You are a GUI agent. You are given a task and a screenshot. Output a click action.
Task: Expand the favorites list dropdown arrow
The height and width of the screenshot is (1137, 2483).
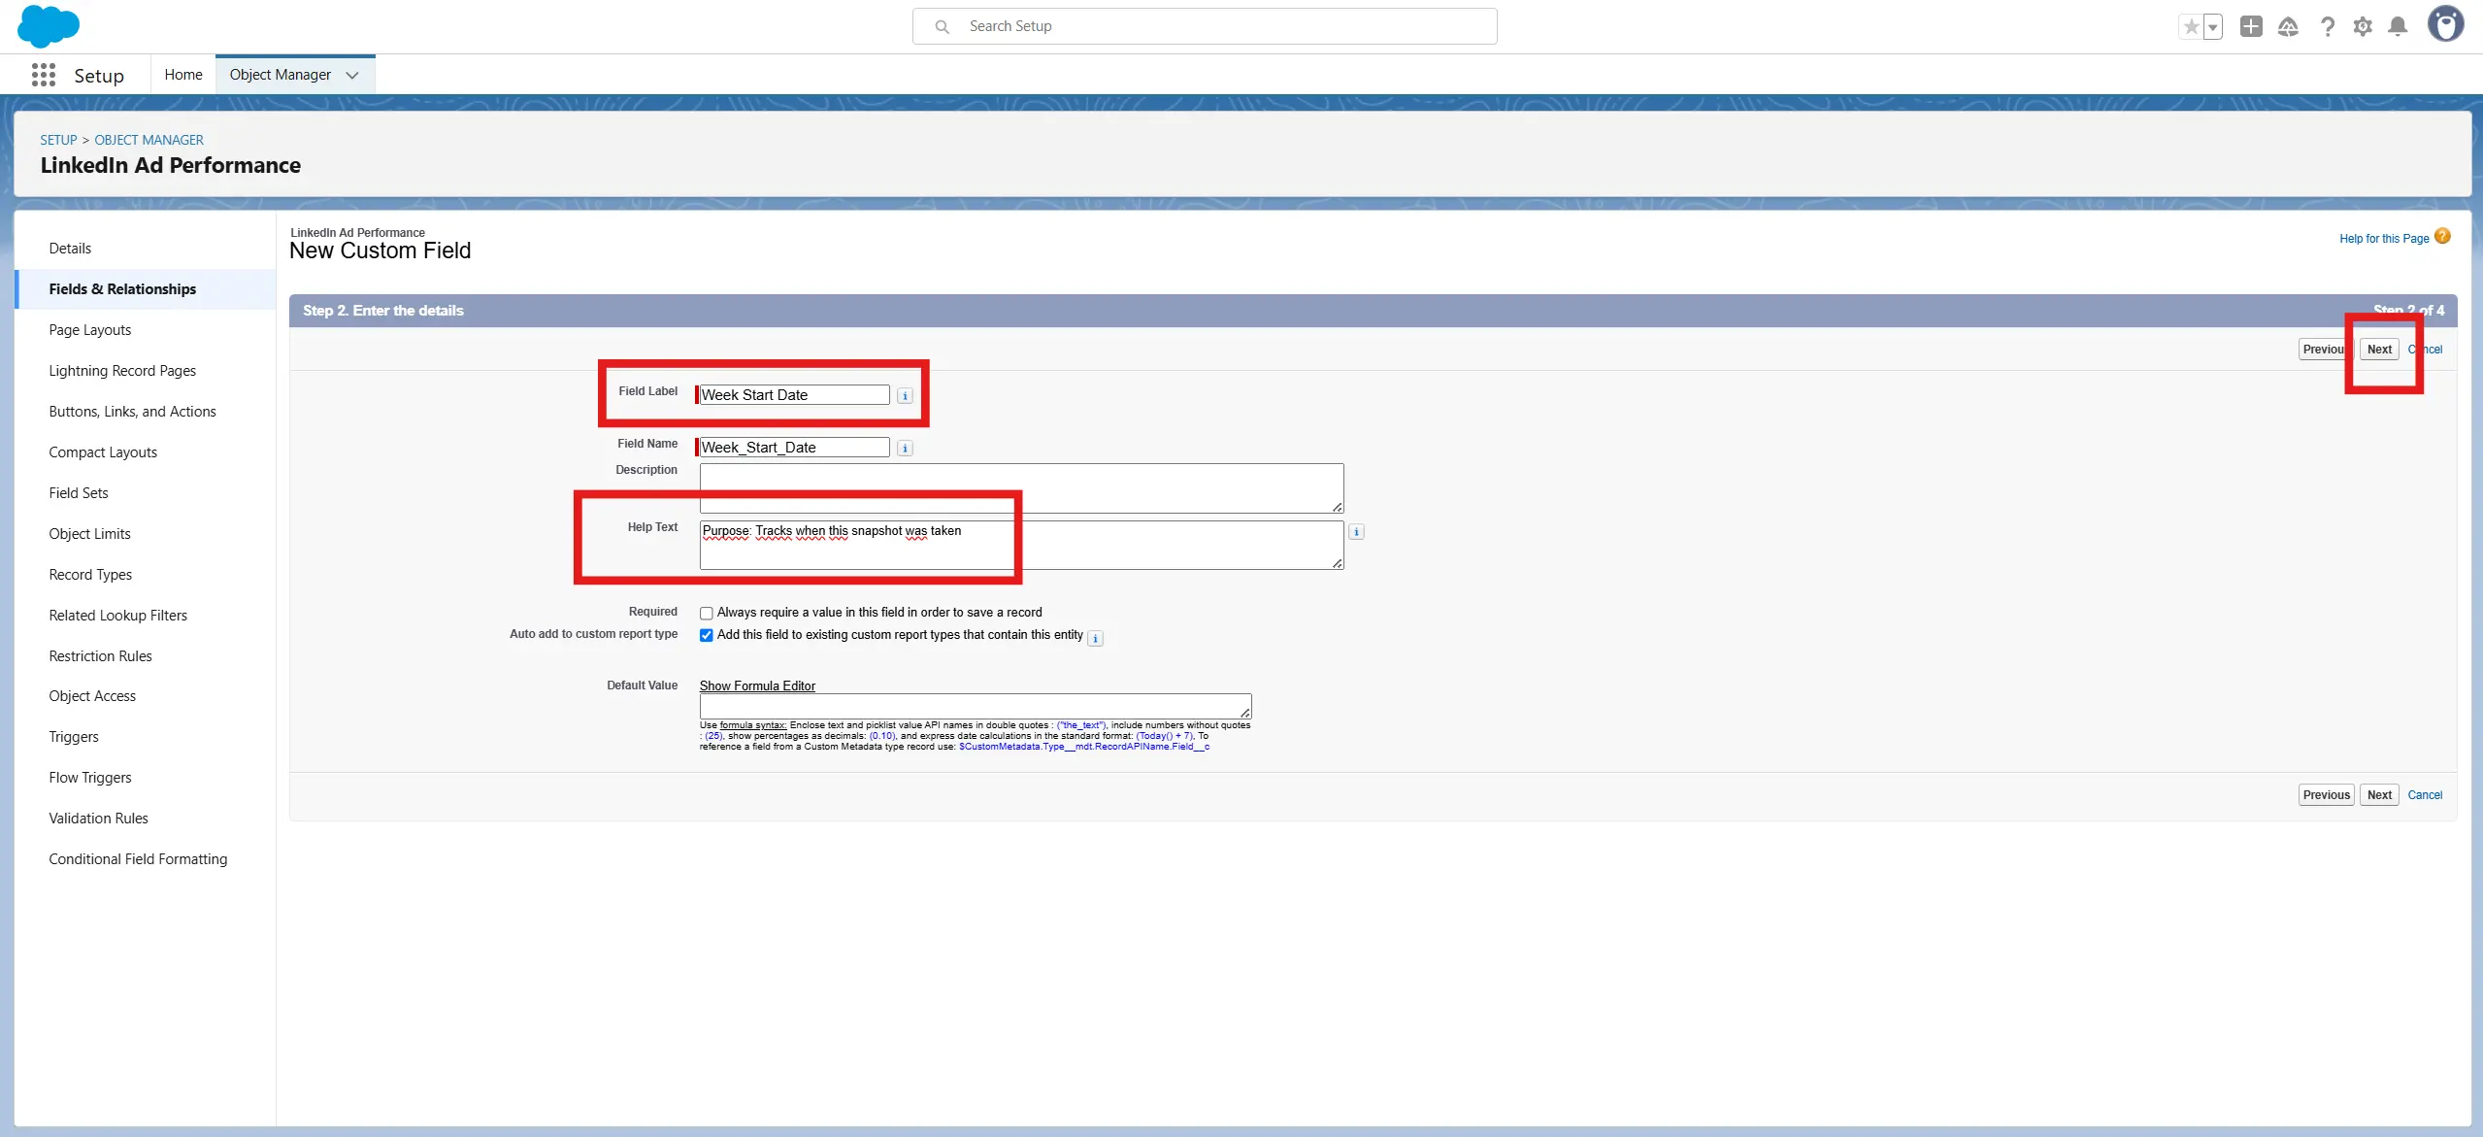pyautogui.click(x=2213, y=27)
